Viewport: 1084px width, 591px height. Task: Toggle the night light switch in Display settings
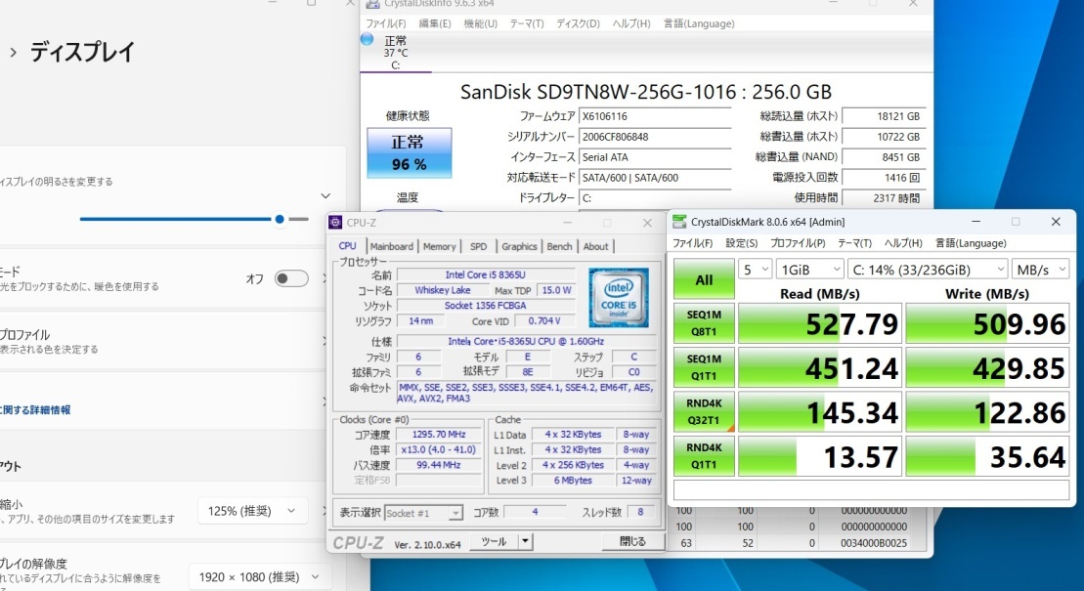coord(291,278)
